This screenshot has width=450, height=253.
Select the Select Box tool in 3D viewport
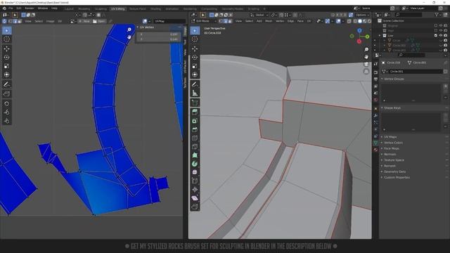[x=195, y=30]
